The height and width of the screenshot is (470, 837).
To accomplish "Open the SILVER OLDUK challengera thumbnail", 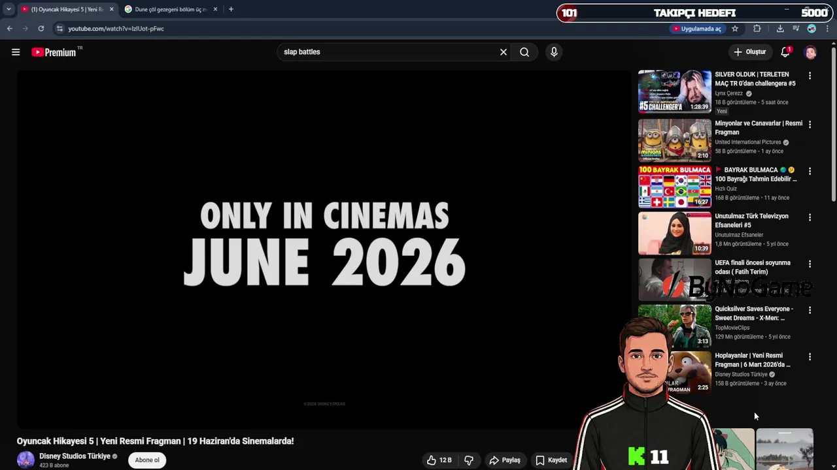I will point(675,91).
